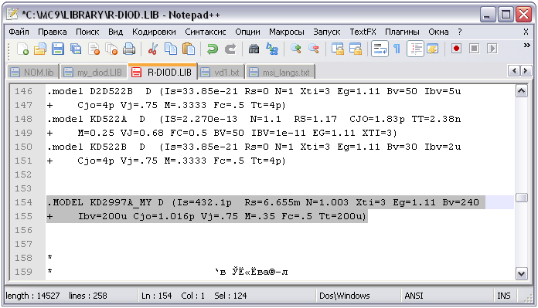Viewport: 538px width, 308px height.
Task: Copy selection with copy icon
Action: [171, 49]
